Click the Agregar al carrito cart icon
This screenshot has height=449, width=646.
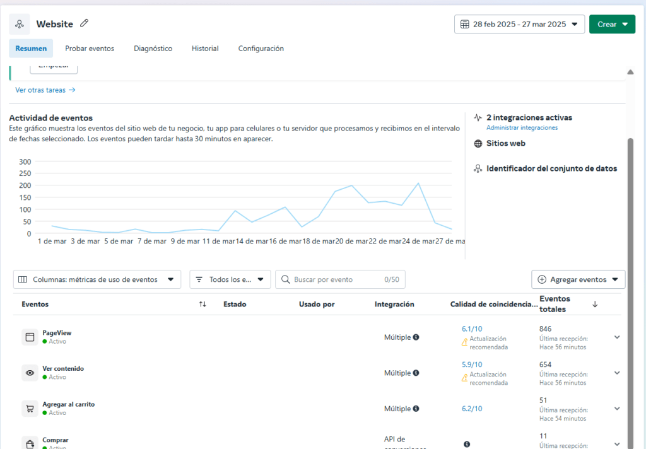(x=30, y=409)
